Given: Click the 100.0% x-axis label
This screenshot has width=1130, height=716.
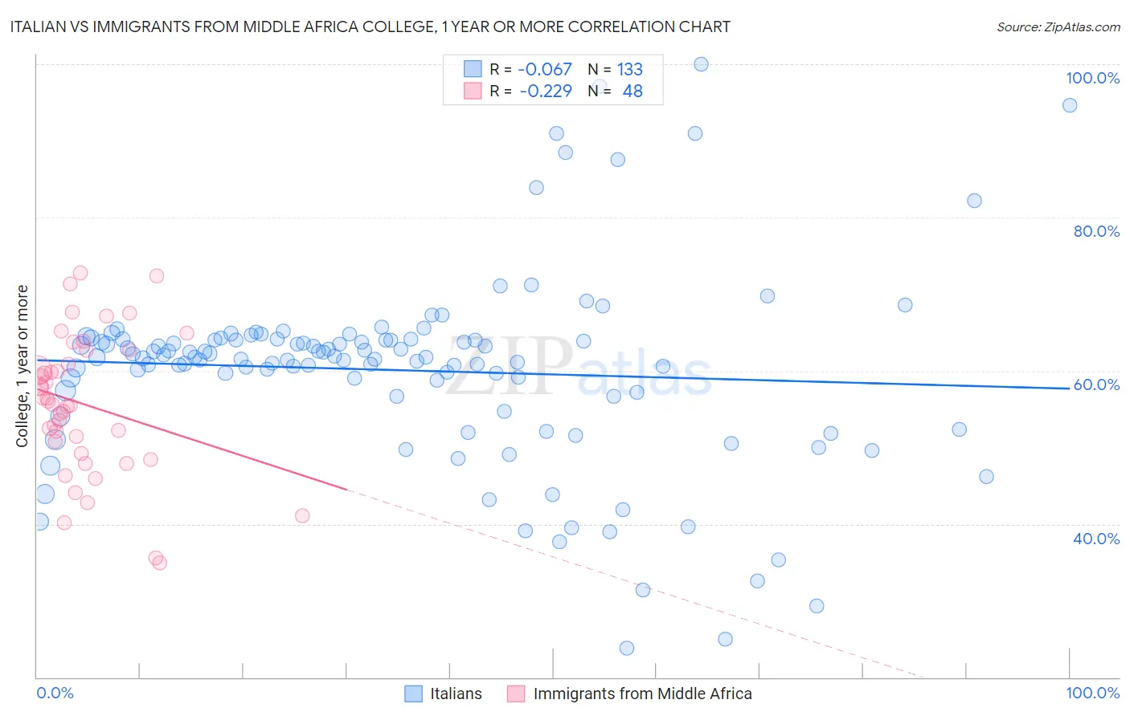Looking at the screenshot, I should [x=1093, y=693].
